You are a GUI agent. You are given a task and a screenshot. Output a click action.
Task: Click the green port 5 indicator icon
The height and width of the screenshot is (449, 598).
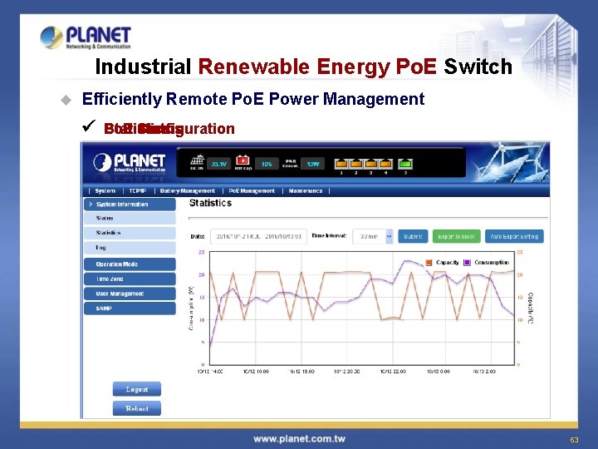click(405, 164)
